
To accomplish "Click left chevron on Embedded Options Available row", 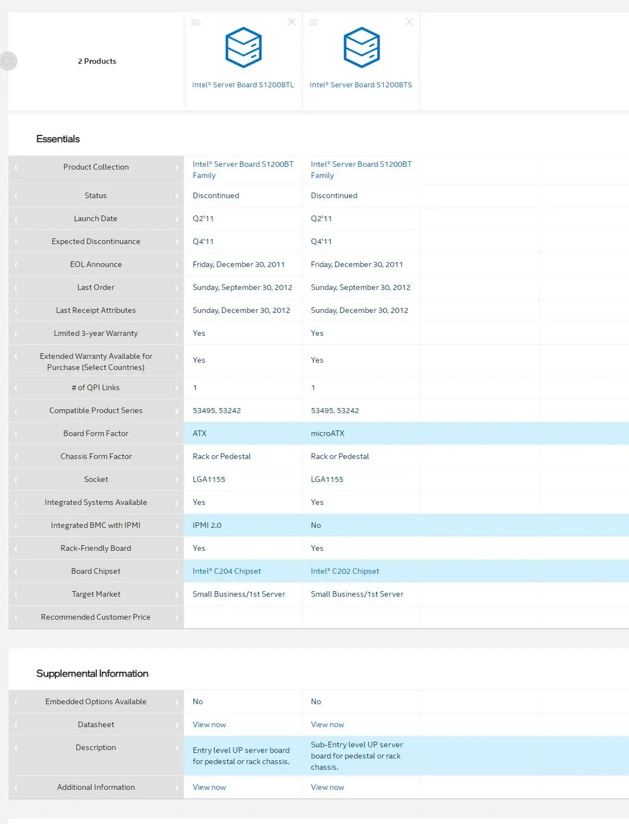I will pos(16,702).
